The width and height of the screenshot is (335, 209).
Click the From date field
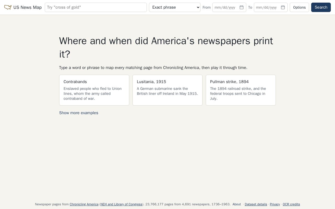point(229,7)
